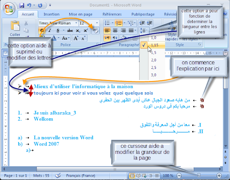The image size is (230, 180).
Task: Click the paragraph shading bucket icon
Action: point(124,38)
